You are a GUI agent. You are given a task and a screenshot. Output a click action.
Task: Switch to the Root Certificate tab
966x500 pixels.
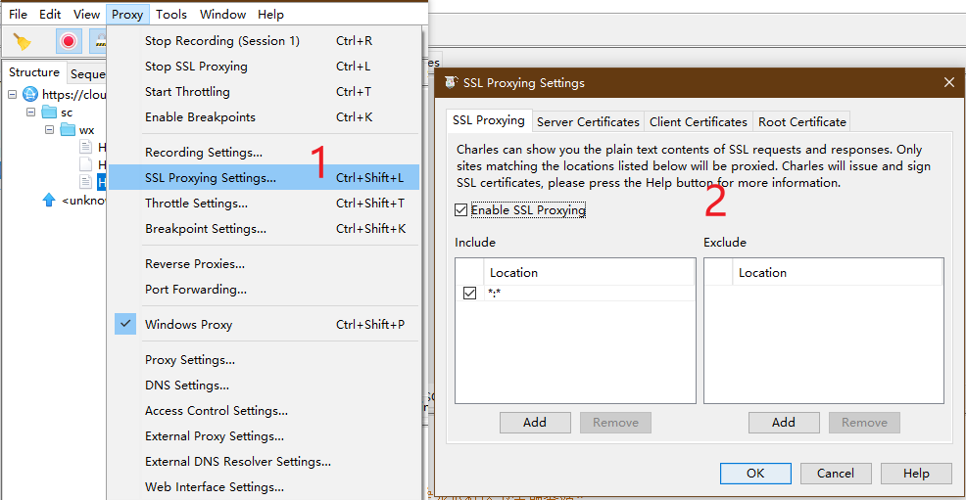point(802,121)
